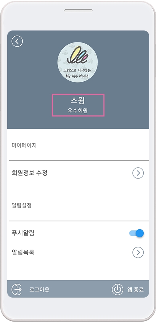Tap the My App World caption text

(77, 76)
